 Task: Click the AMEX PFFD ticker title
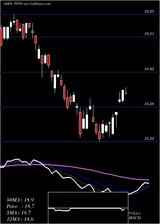click(13, 4)
